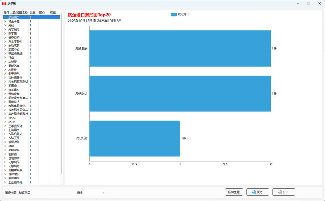The height and width of the screenshot is (201, 325).
Task: Click the 海通发展 axis label
Action: 81,48
